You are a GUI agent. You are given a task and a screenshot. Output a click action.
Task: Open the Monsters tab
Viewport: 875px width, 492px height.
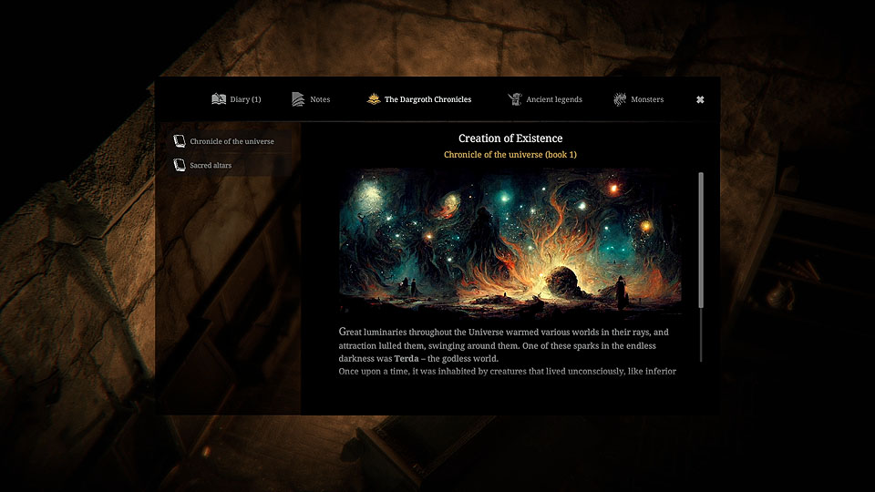647,99
